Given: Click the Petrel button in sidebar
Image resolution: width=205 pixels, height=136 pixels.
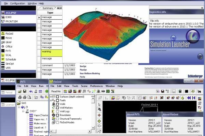Looking at the screenshot, I should point(8,92).
